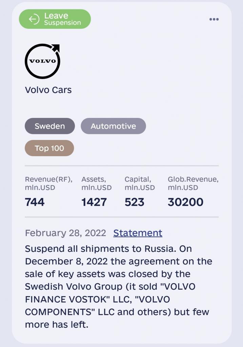Click the Leave Suspension status badge
The image size is (243, 347).
click(x=55, y=19)
